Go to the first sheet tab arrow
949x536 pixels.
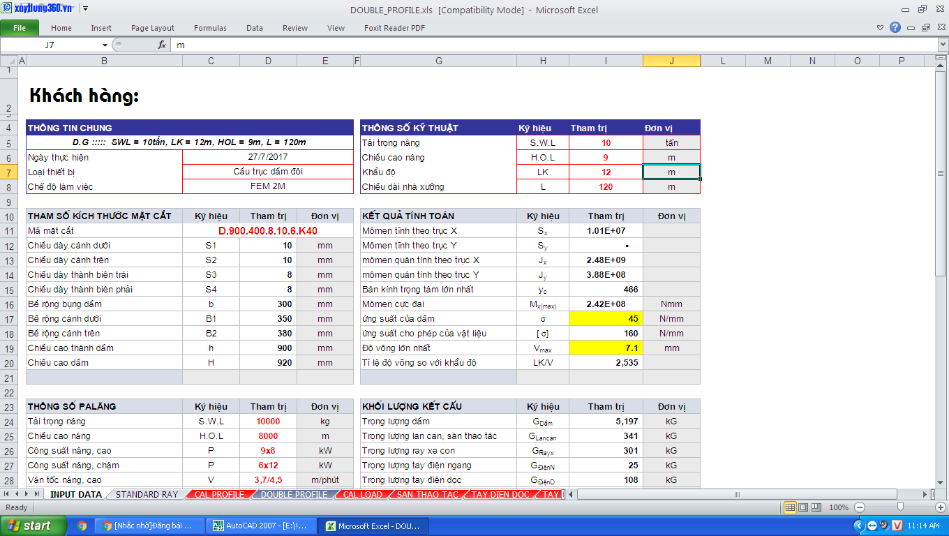[8, 494]
